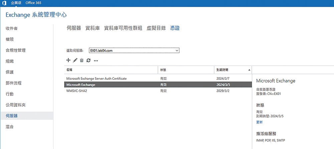Image resolution: width=334 pixels, height=149 pixels.
Task: Click Exchange 系統管理中心 title
Action: point(36,15)
